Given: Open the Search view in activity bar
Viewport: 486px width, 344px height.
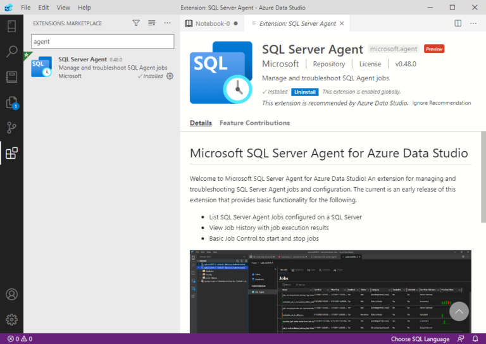Looking at the screenshot, I should click(x=11, y=51).
